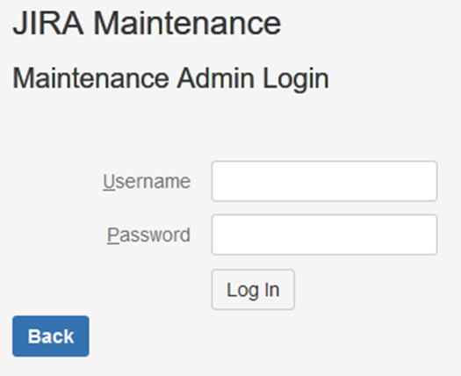Go back with the blue Back button

51,336
